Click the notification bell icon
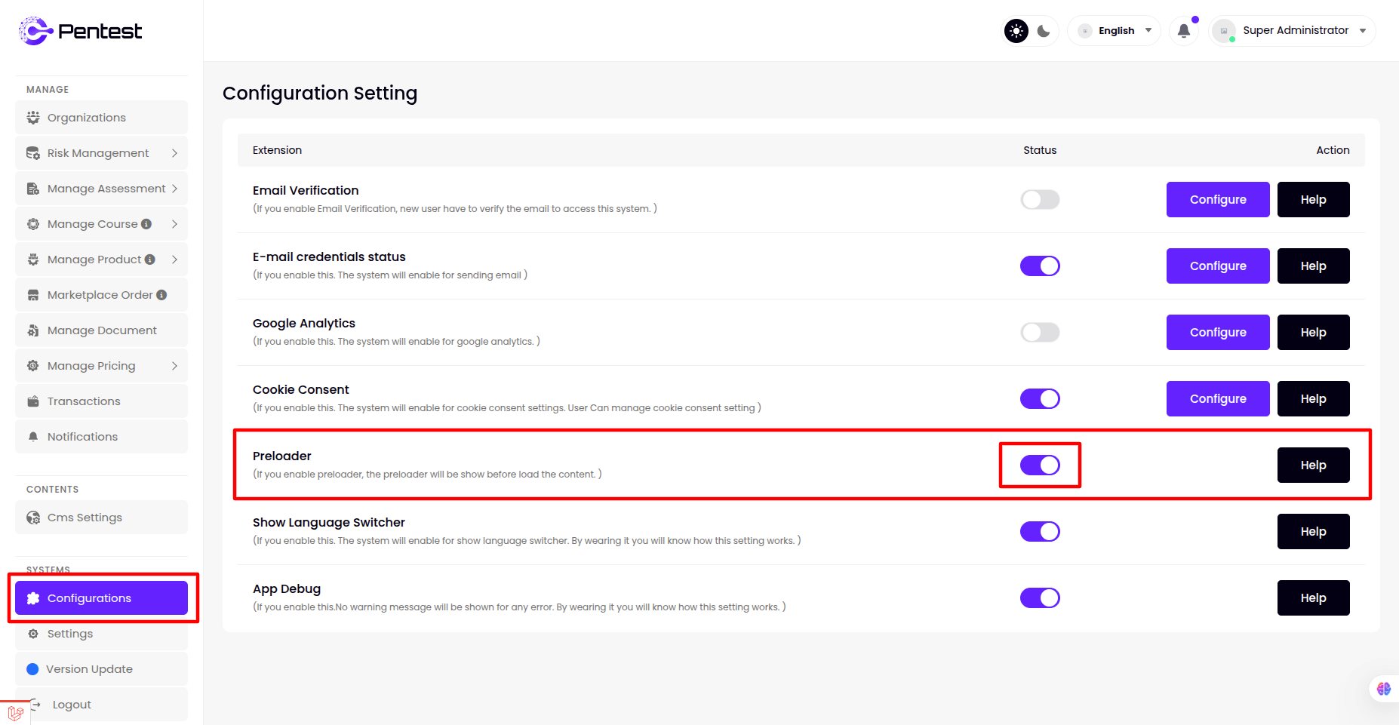This screenshot has width=1399, height=725. point(1183,31)
